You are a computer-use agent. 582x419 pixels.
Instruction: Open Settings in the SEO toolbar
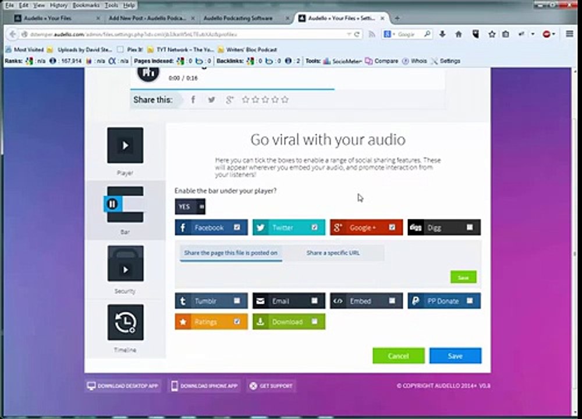pos(445,61)
